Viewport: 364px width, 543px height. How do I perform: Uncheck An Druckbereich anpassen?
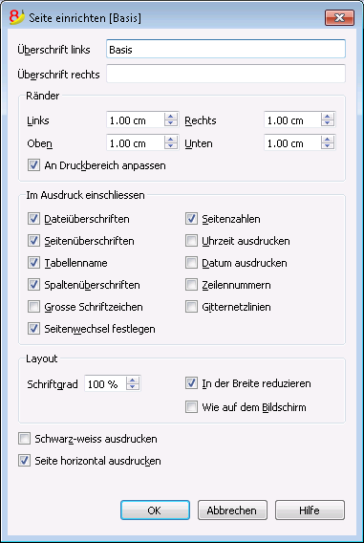coord(33,165)
